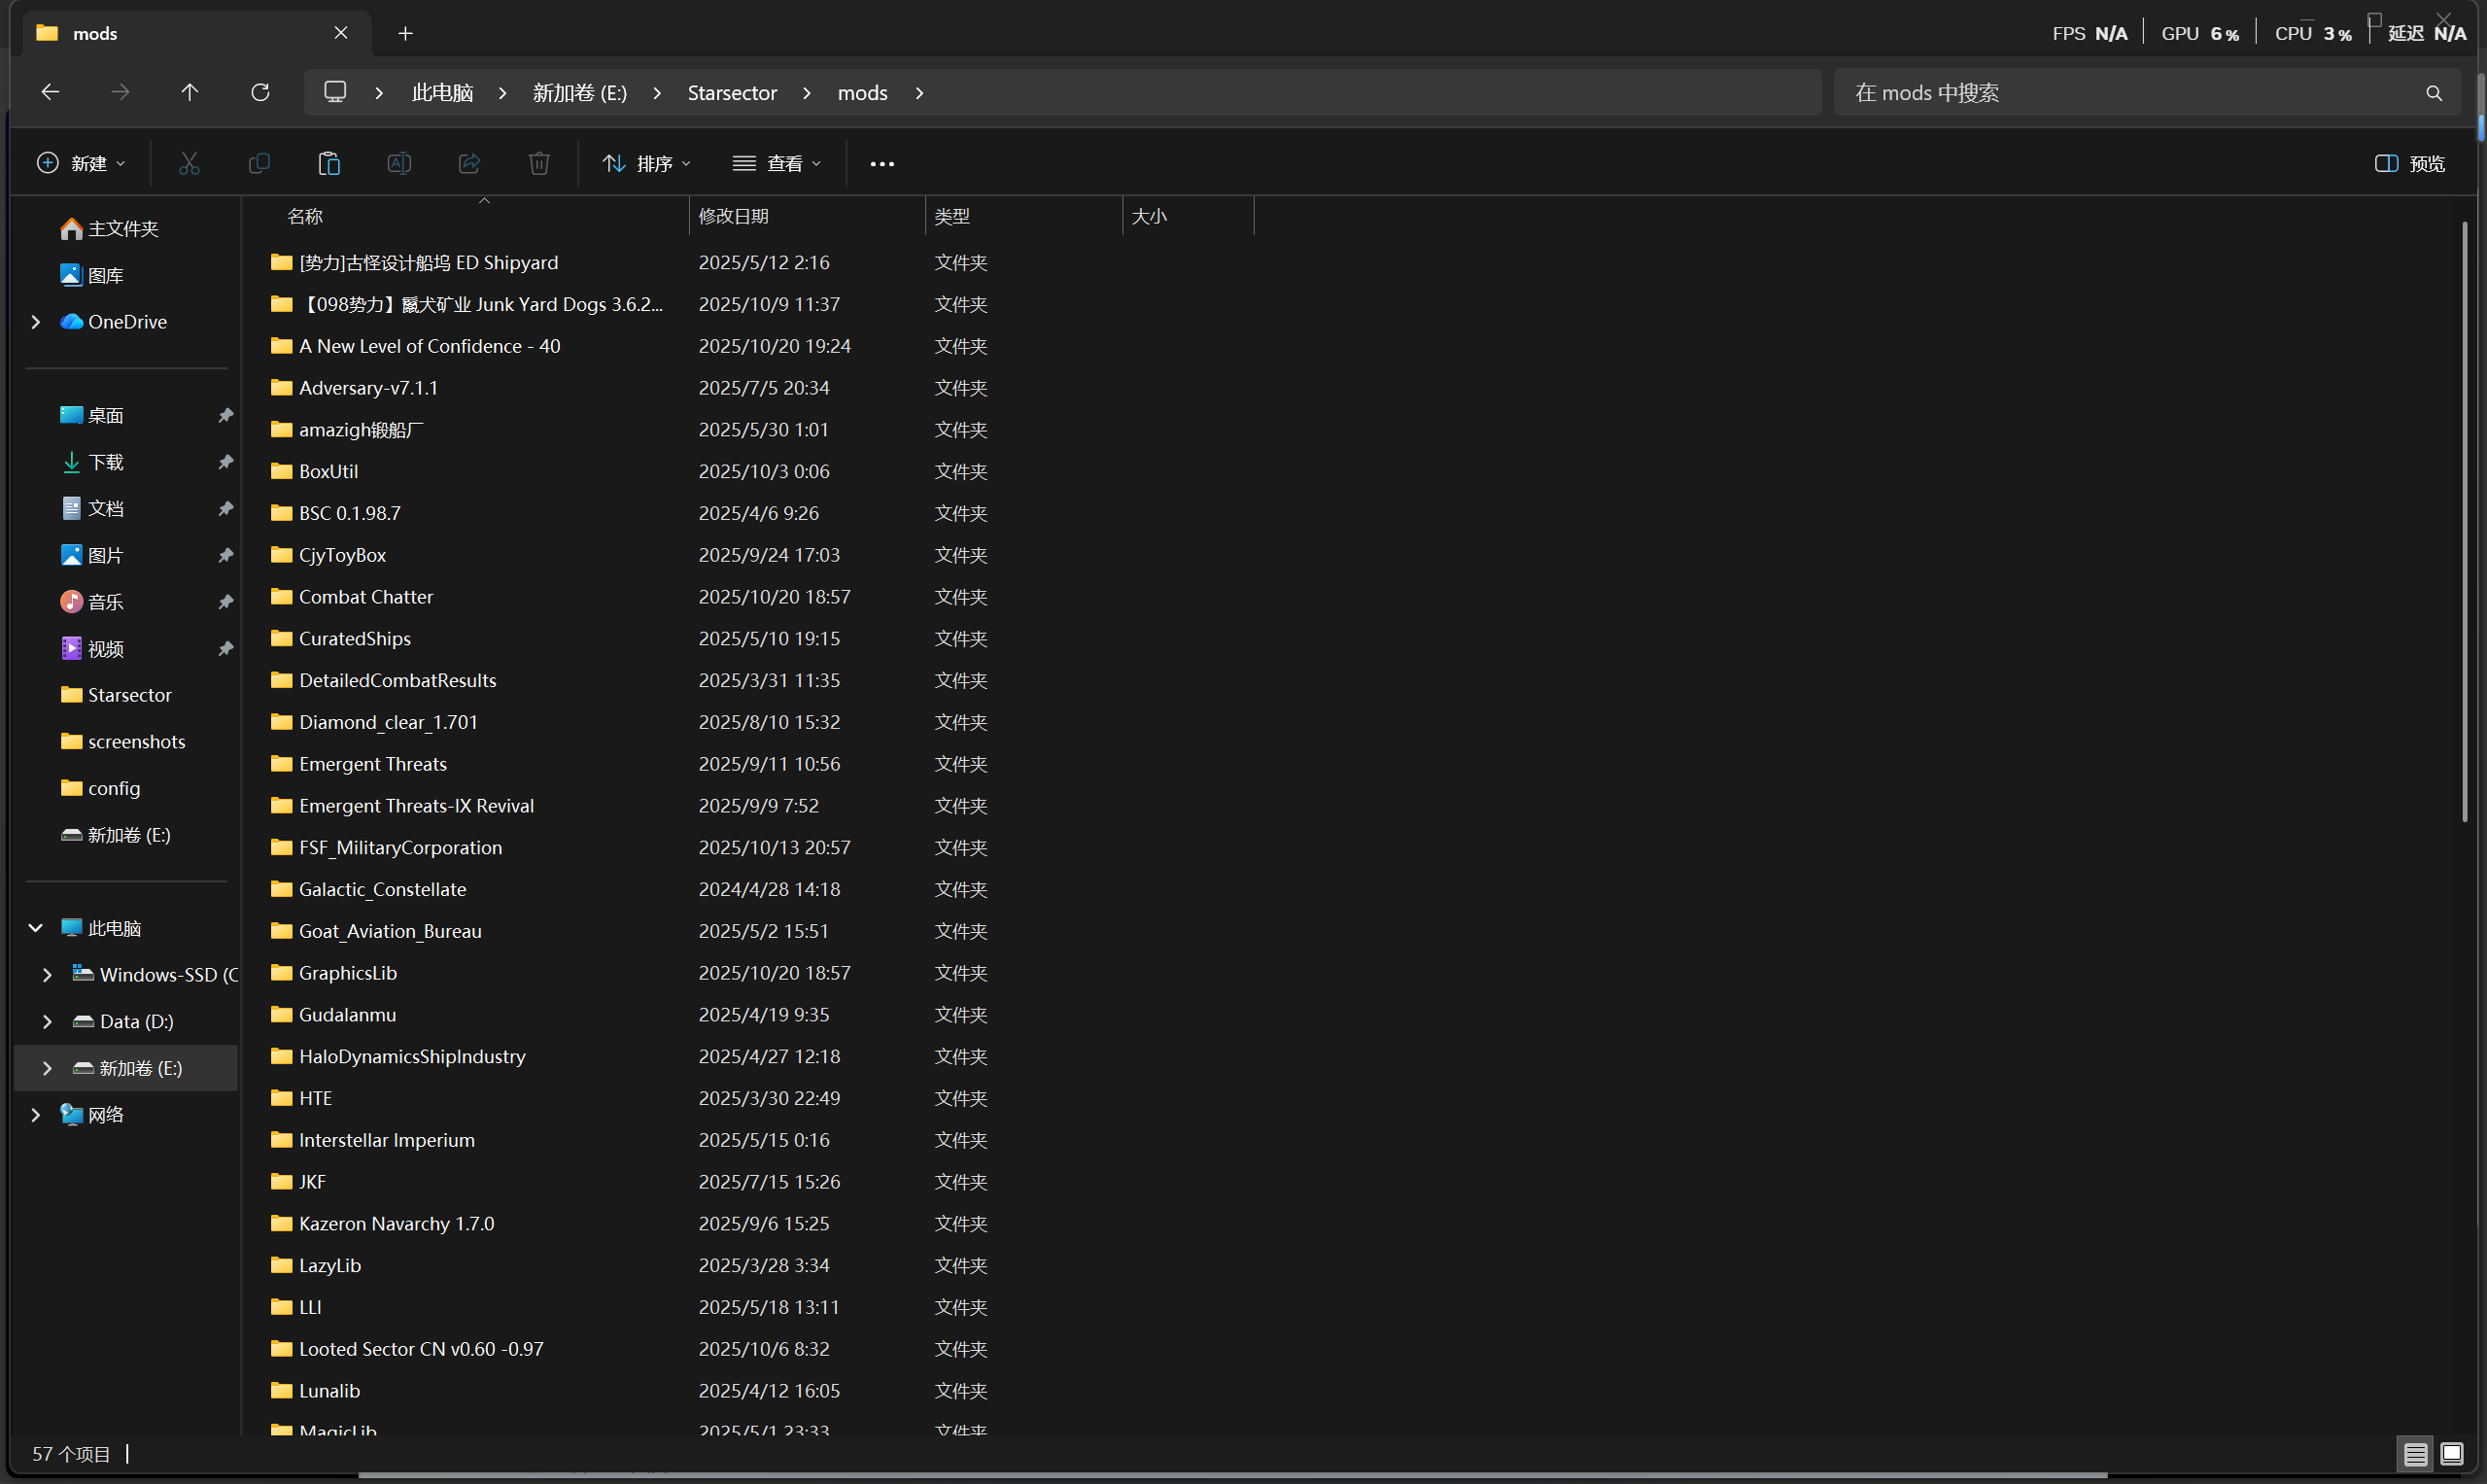The height and width of the screenshot is (1484, 2487).
Task: Click Starsector in the address breadcrumb
Action: coord(731,92)
